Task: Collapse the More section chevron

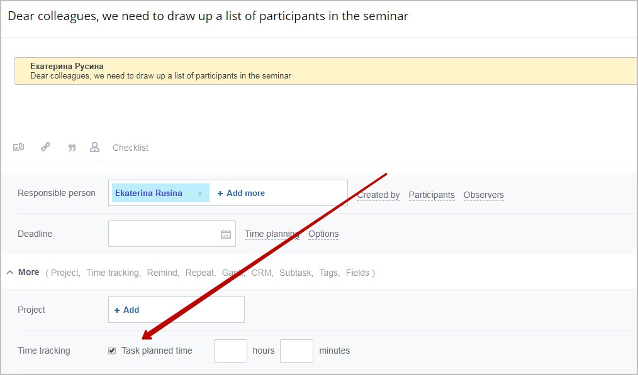Action: pos(10,273)
